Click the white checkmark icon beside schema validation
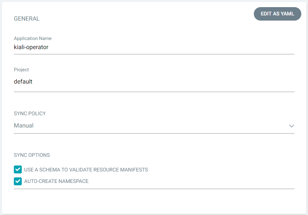This screenshot has height=215, width=308. tap(18, 169)
